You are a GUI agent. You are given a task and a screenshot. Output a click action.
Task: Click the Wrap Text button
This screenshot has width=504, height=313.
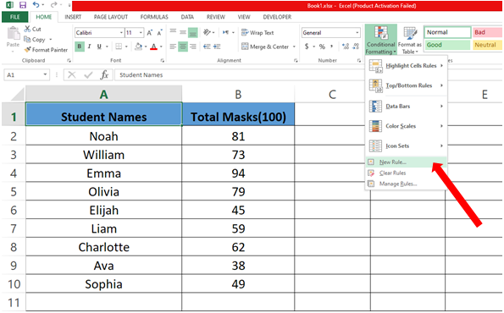click(x=258, y=32)
